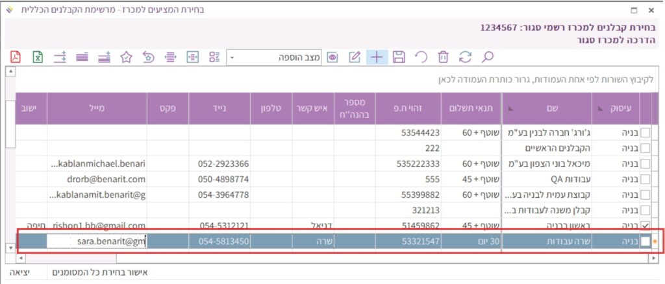This screenshot has height=284, width=665.
Task: Check the box for ג'ורג' חברה לבנין row
Action: point(646,133)
